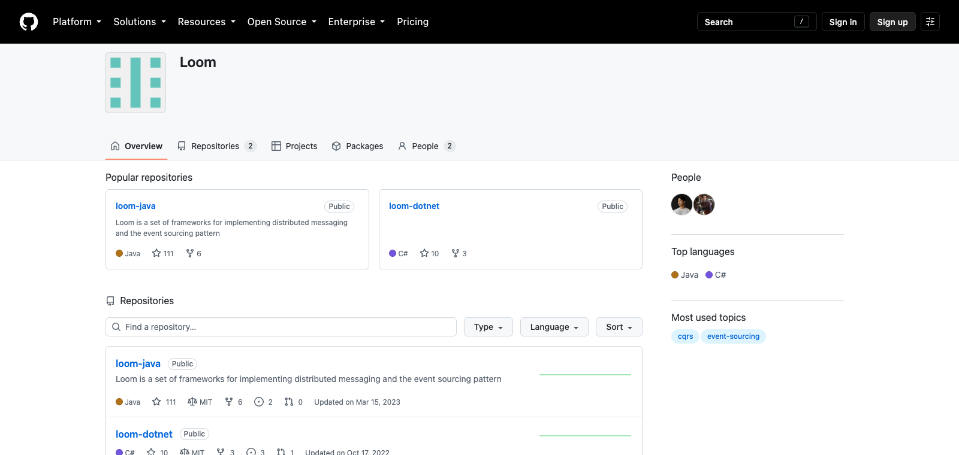Select the Overview tab
The height and width of the screenshot is (455, 959).
[x=136, y=146]
